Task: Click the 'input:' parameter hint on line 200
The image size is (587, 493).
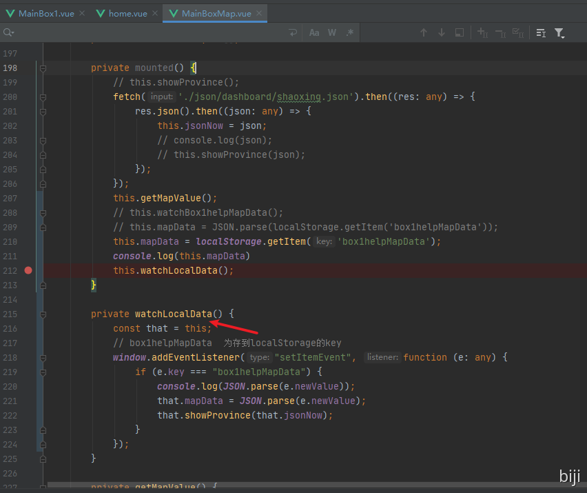Action: (161, 97)
